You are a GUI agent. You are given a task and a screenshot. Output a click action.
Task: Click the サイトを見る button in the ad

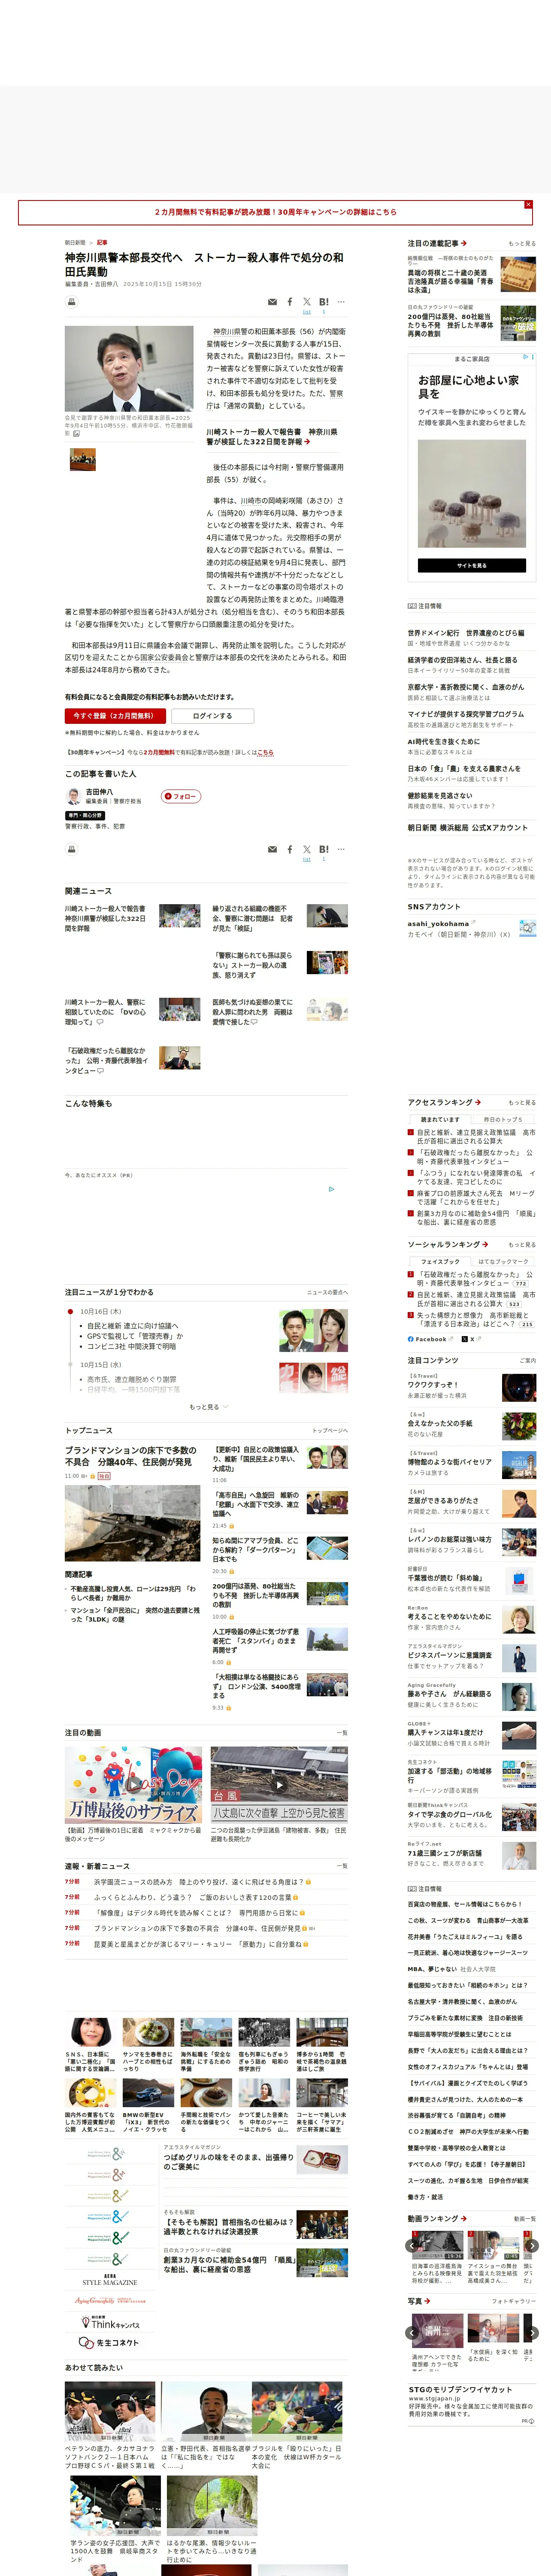(471, 565)
